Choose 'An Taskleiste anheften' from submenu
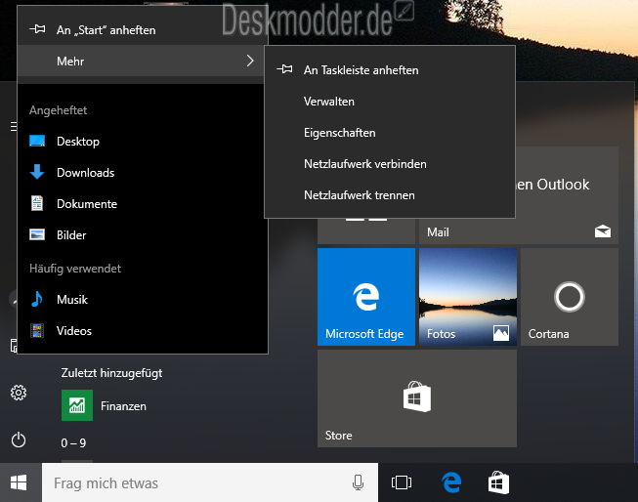Viewport: 638px width, 502px height. coord(390,70)
